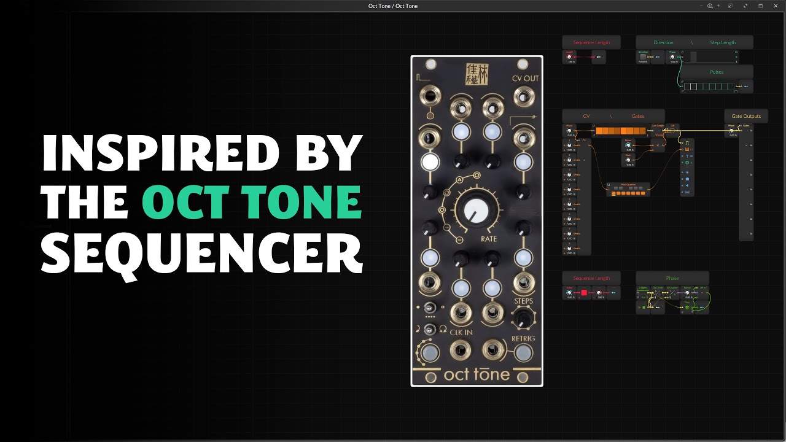This screenshot has width=786, height=442.
Task: Toggle the first Pulses step cell
Action: pyautogui.click(x=687, y=87)
